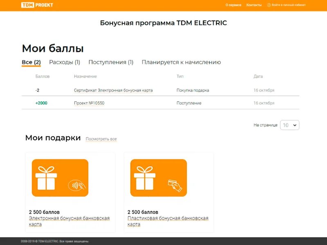Click the footer copyright TDM ELECTRIC text
Viewport: 327px width, 245px height.
coord(55,241)
